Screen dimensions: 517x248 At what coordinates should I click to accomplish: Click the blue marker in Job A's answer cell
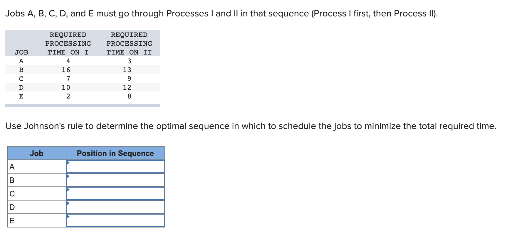point(68,164)
